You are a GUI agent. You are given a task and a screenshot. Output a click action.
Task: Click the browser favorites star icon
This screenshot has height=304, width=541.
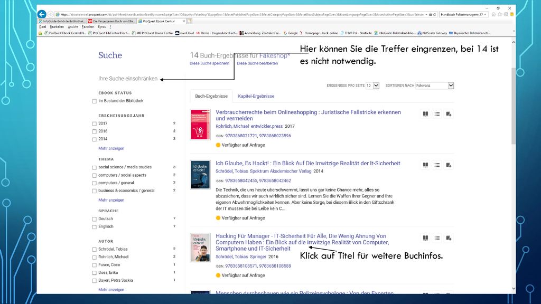pyautogui.click(x=500, y=14)
